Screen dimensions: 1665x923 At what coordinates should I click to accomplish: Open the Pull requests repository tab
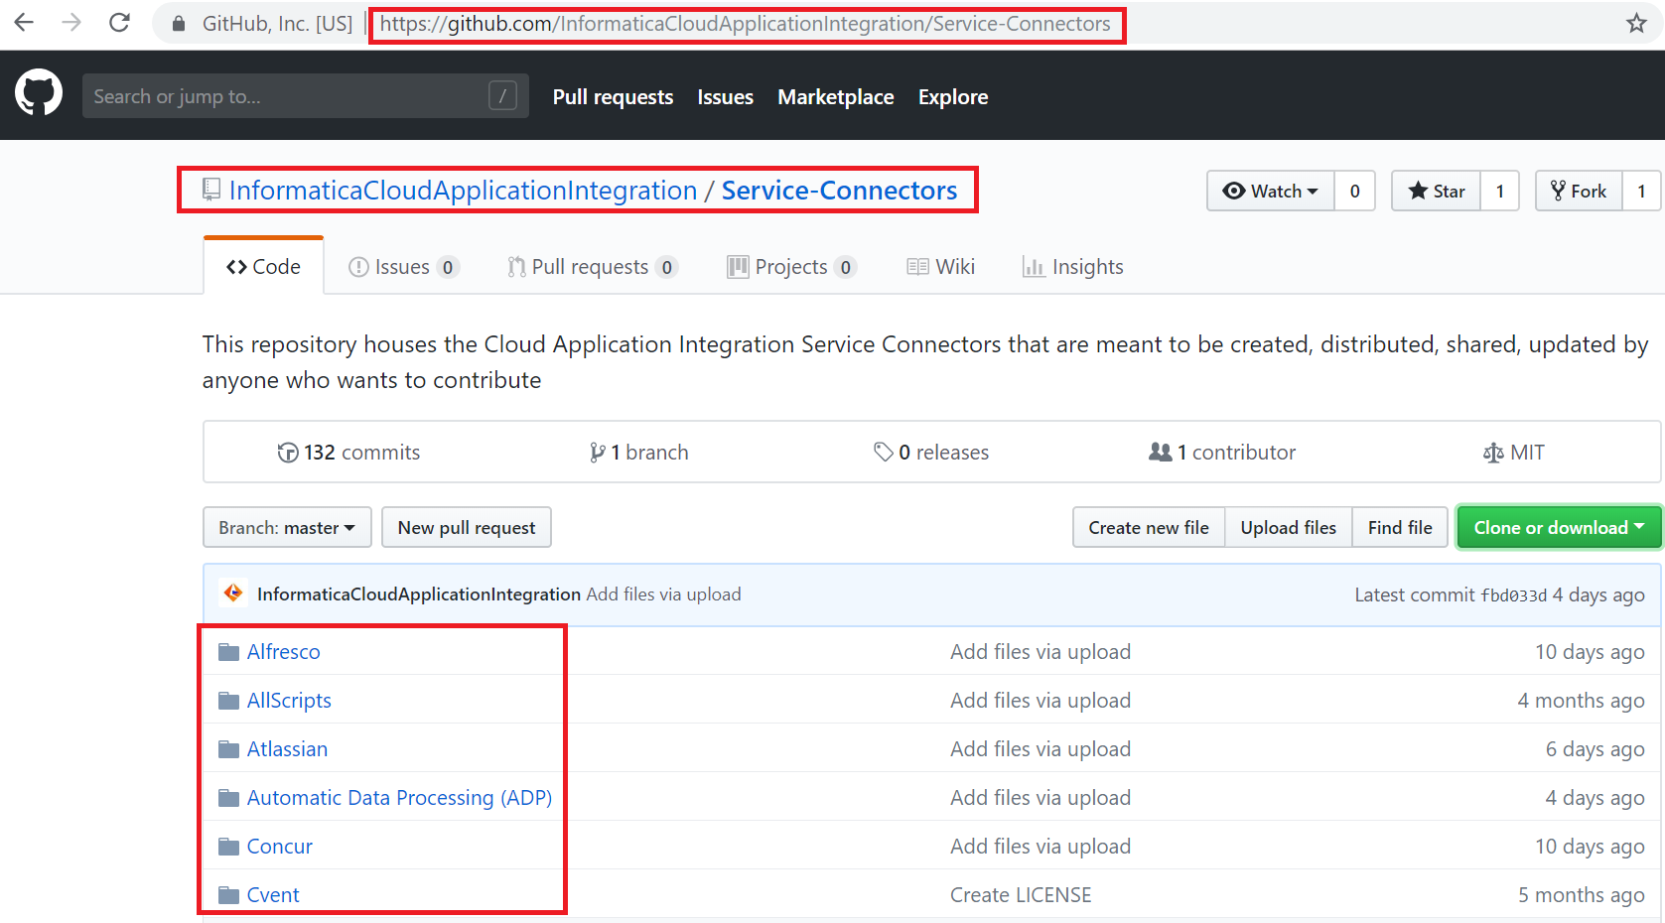coord(593,267)
